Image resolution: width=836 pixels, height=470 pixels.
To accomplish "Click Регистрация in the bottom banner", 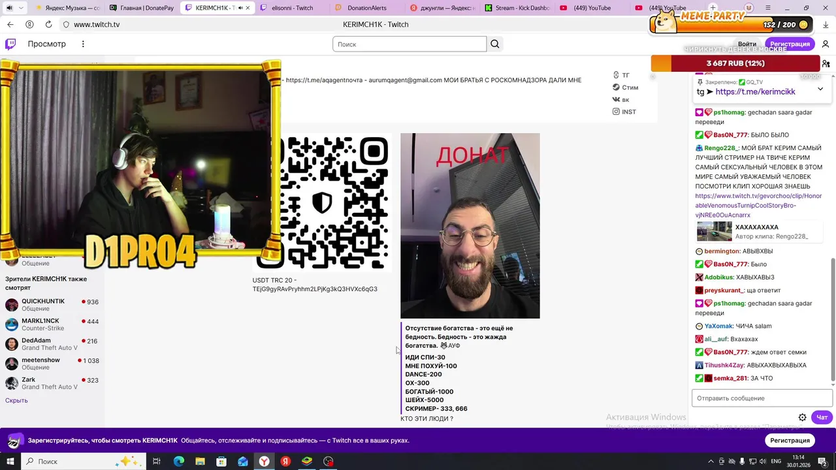I will (x=790, y=441).
